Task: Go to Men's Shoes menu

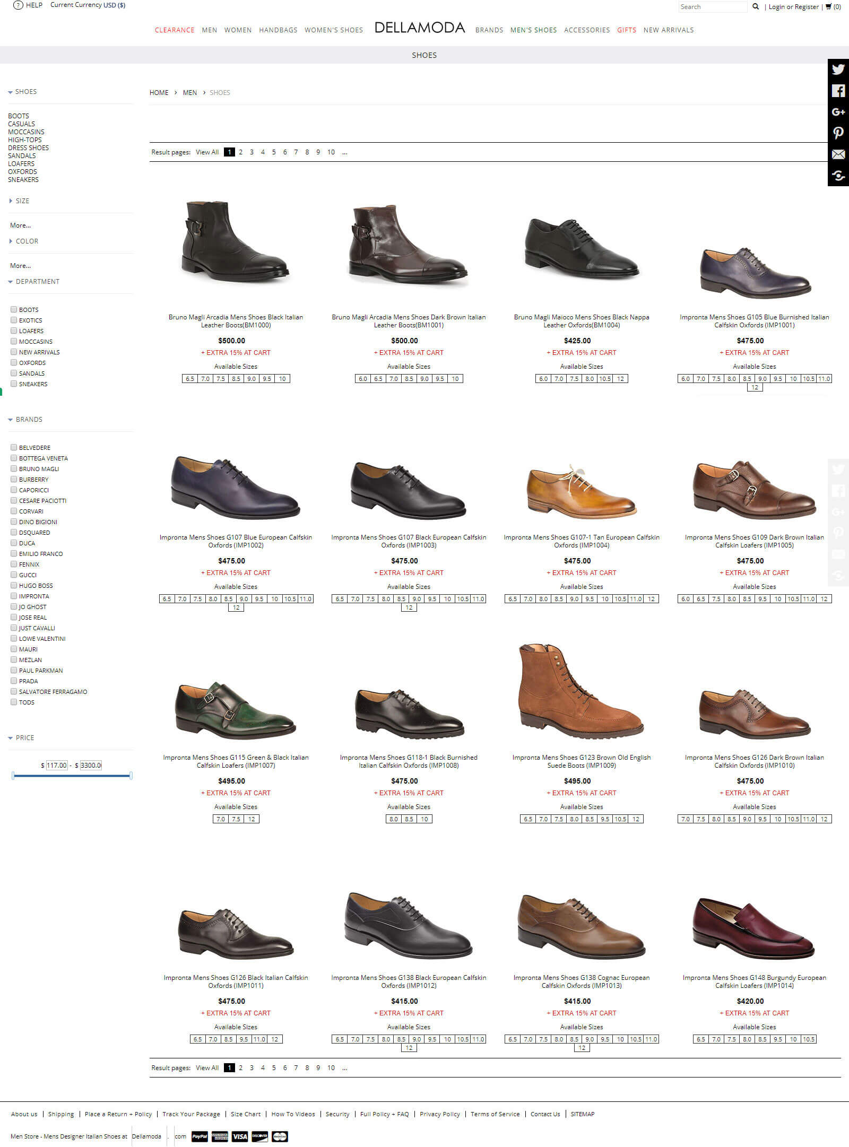Action: (533, 30)
